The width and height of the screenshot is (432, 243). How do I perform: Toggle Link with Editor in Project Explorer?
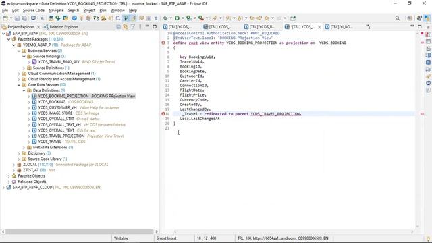click(126, 27)
